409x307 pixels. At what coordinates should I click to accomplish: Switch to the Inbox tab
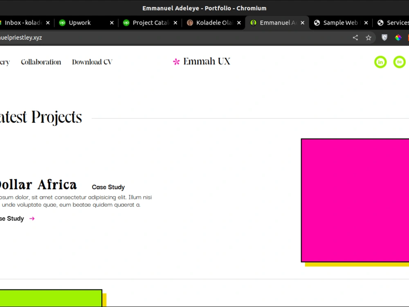pos(23,23)
